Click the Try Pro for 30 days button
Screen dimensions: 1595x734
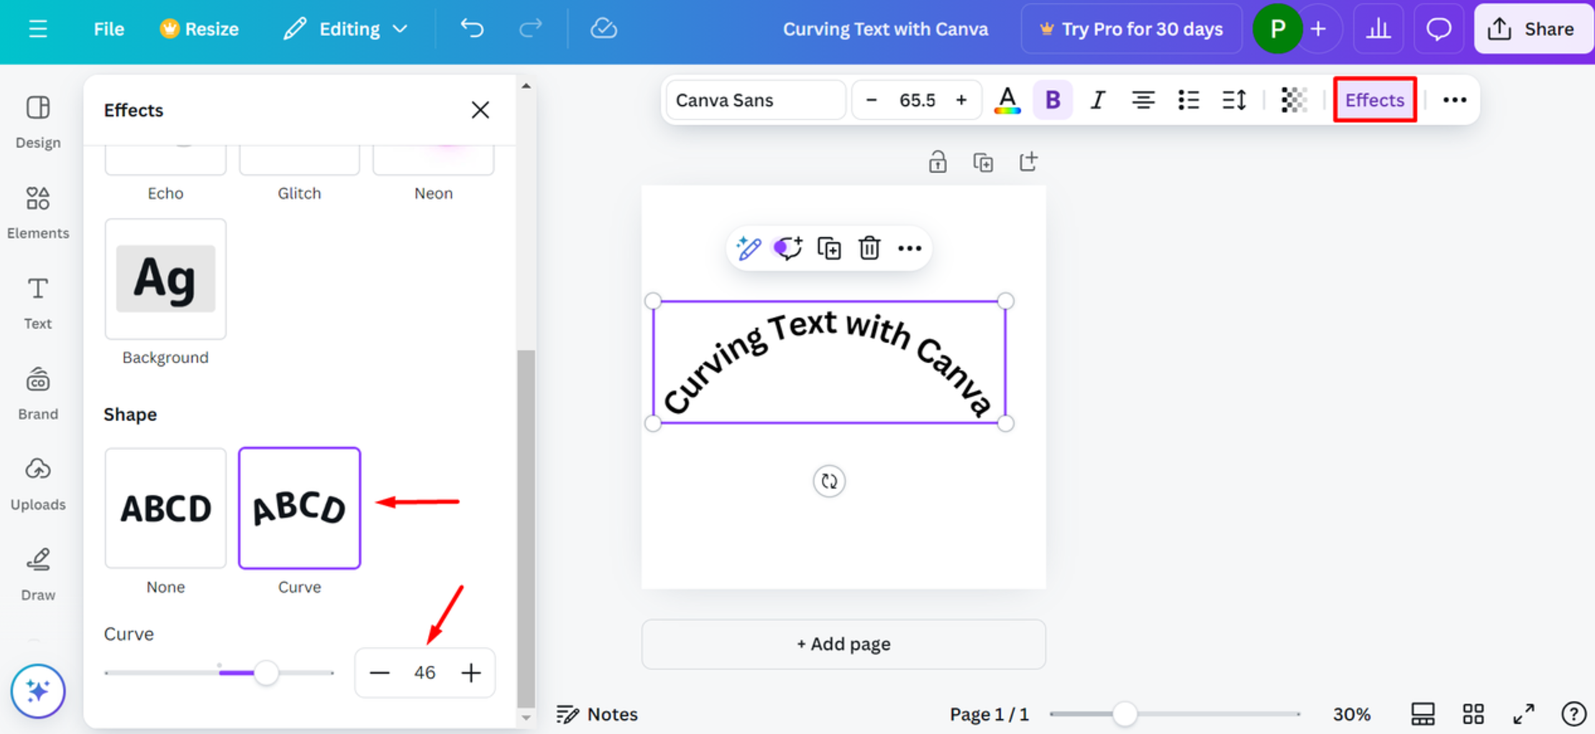click(x=1131, y=29)
